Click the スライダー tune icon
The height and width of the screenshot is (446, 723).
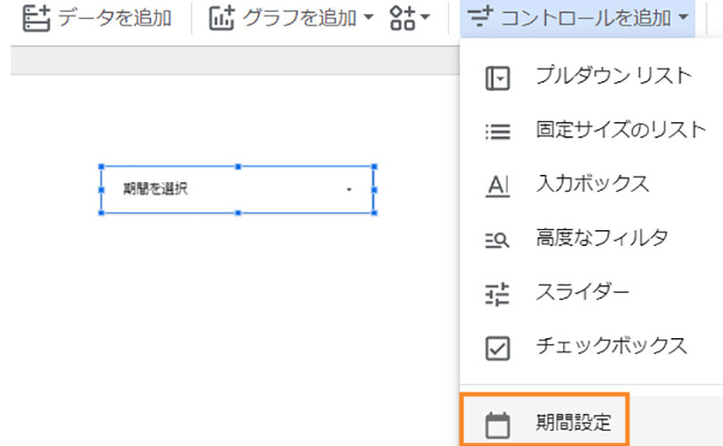[497, 293]
